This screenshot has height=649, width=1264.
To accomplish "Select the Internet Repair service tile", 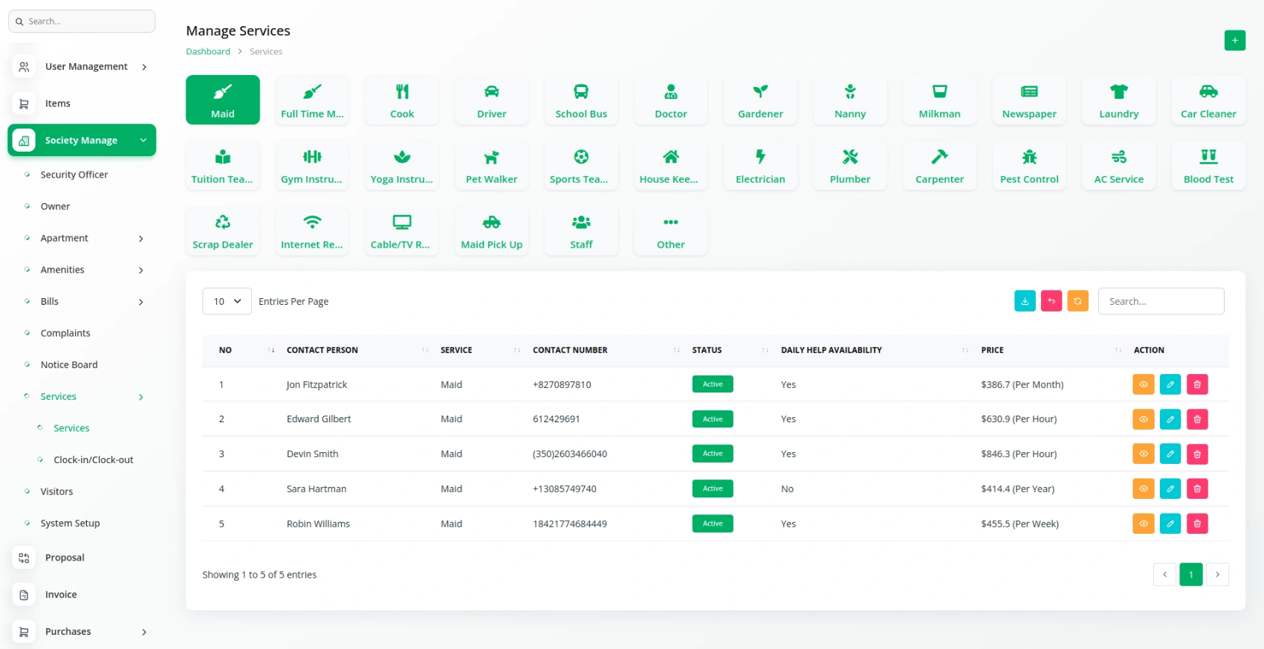I will click(x=312, y=230).
